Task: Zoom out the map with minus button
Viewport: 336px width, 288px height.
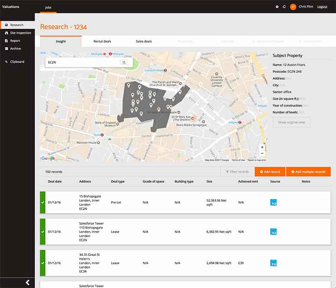Action: pos(262,153)
